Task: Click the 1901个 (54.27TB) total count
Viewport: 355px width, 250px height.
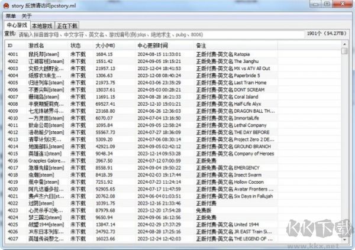Action: click(327, 34)
